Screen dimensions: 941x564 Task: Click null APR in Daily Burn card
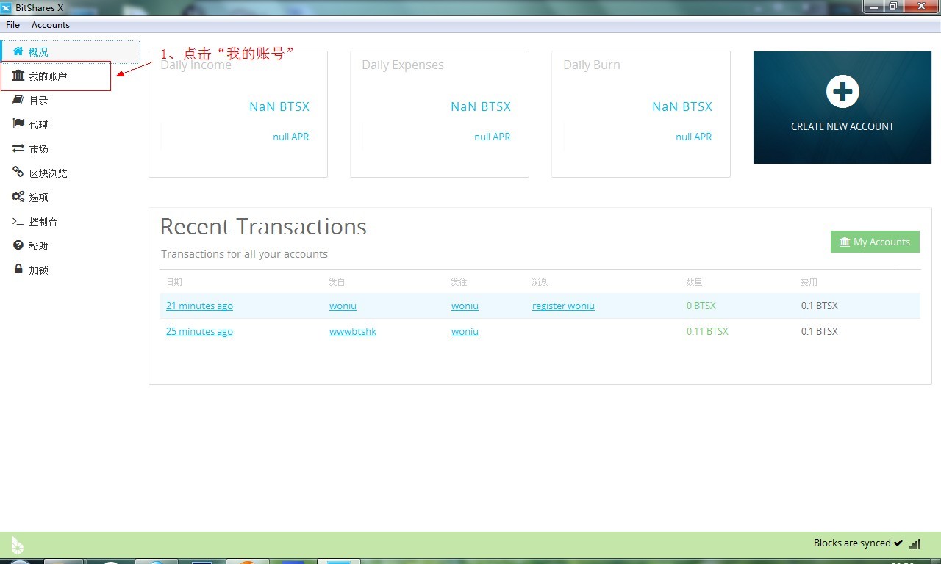point(694,137)
